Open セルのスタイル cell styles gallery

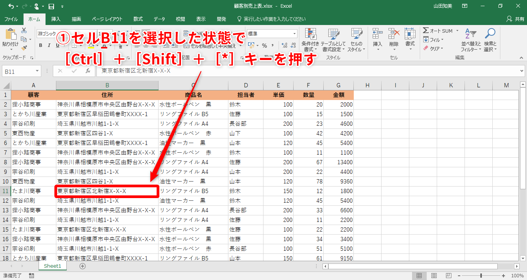coord(356,40)
